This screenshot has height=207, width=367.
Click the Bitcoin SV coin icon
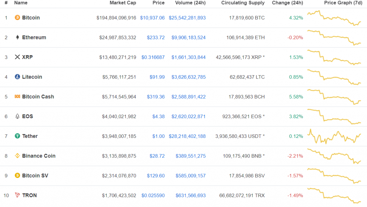pos(17,175)
